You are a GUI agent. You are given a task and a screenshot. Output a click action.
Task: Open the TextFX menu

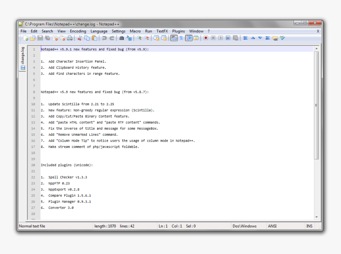[162, 31]
